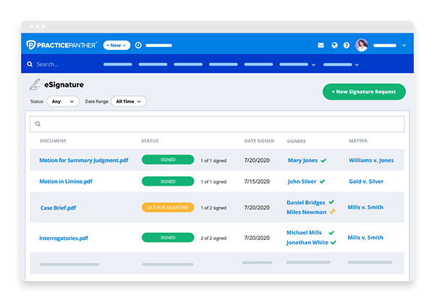The width and height of the screenshot is (434, 305).
Task: Click the pending status icon beside Miles Newman
Action: 332,212
